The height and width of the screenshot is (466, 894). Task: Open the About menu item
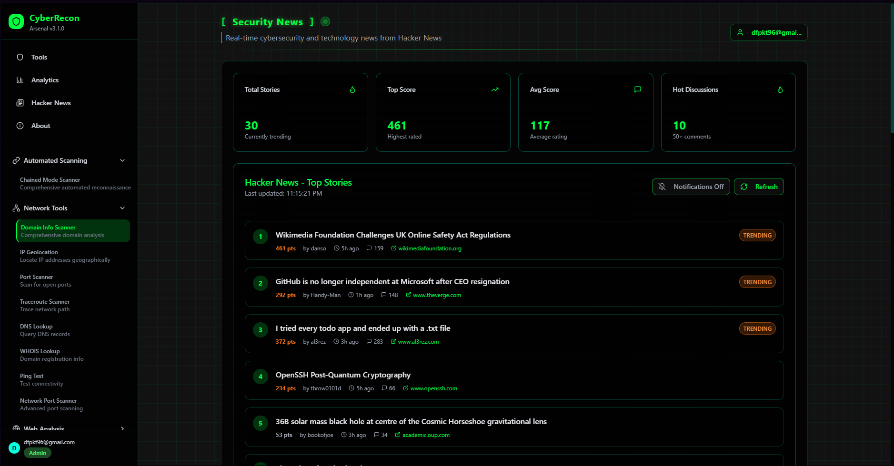pyautogui.click(x=69, y=126)
